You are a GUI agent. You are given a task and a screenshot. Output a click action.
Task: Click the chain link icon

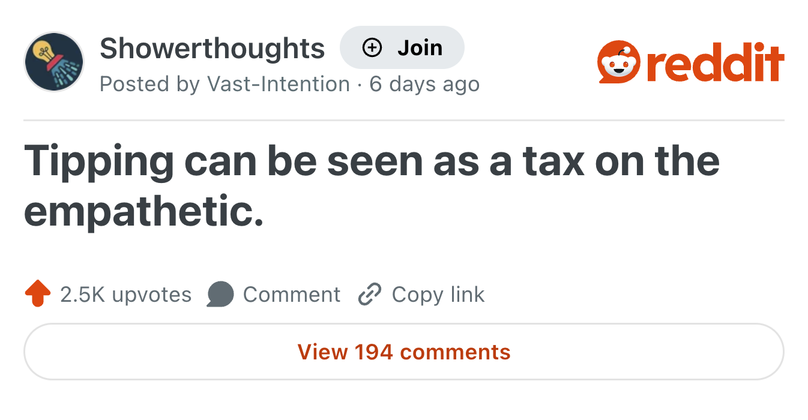pos(370,295)
